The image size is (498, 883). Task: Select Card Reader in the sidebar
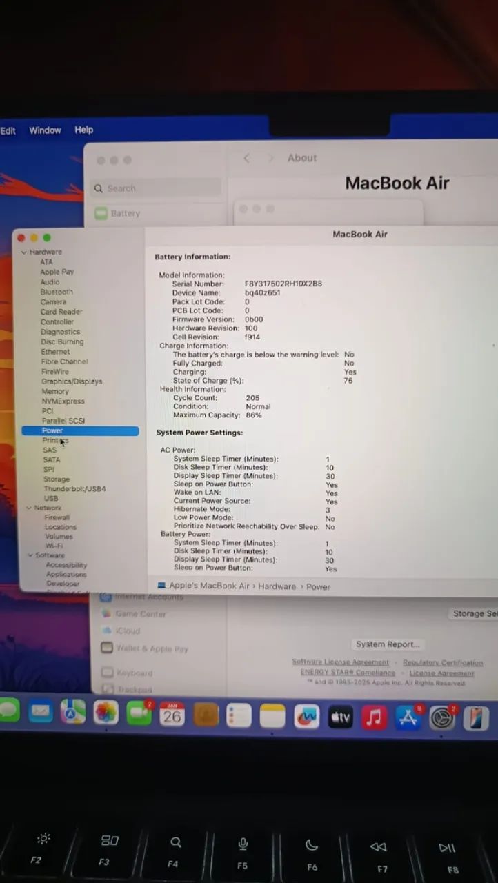point(61,312)
